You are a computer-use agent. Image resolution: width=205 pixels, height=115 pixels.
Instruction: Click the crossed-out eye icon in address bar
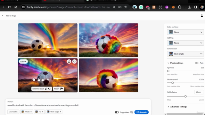coord(120,7)
